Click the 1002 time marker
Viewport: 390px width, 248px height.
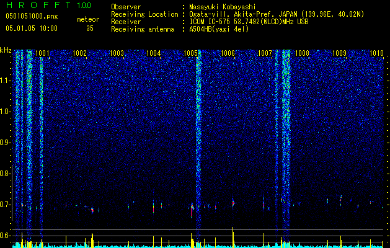79,53
